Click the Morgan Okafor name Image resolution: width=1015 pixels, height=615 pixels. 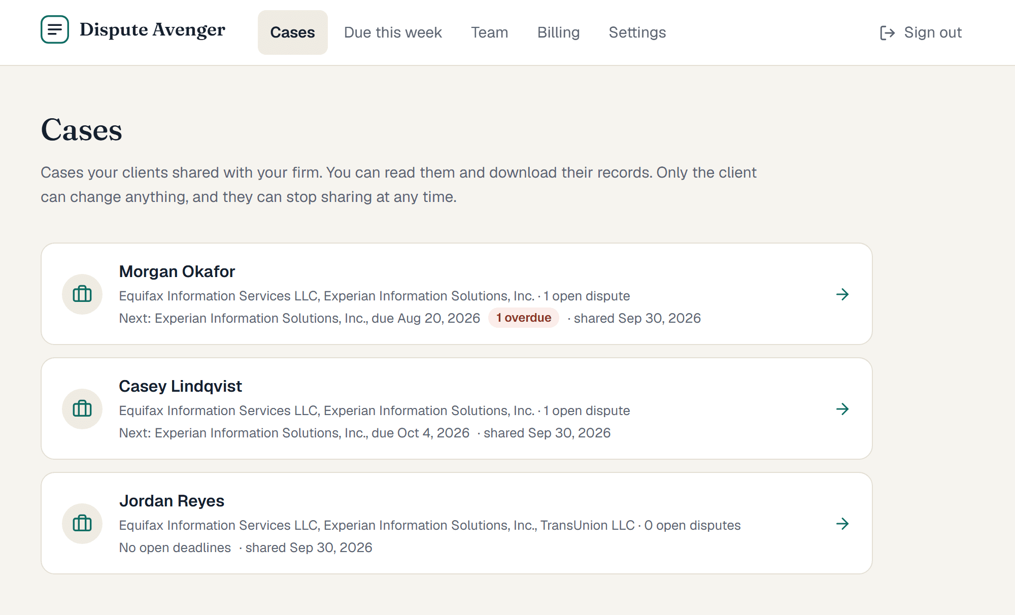coord(177,271)
